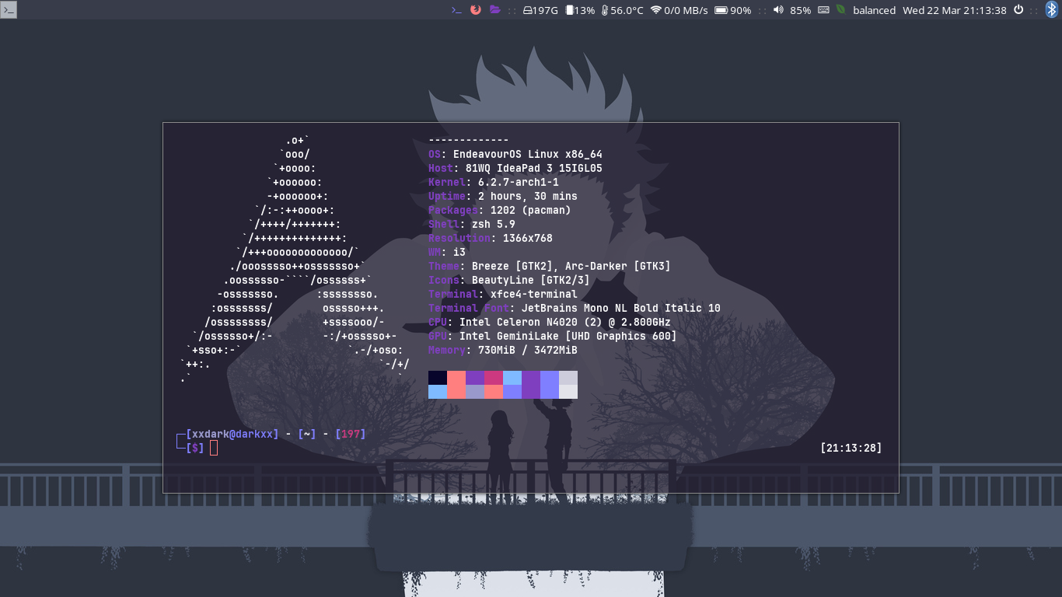The image size is (1062, 597).
Task: Click the speaker volume icon
Action: point(778,10)
